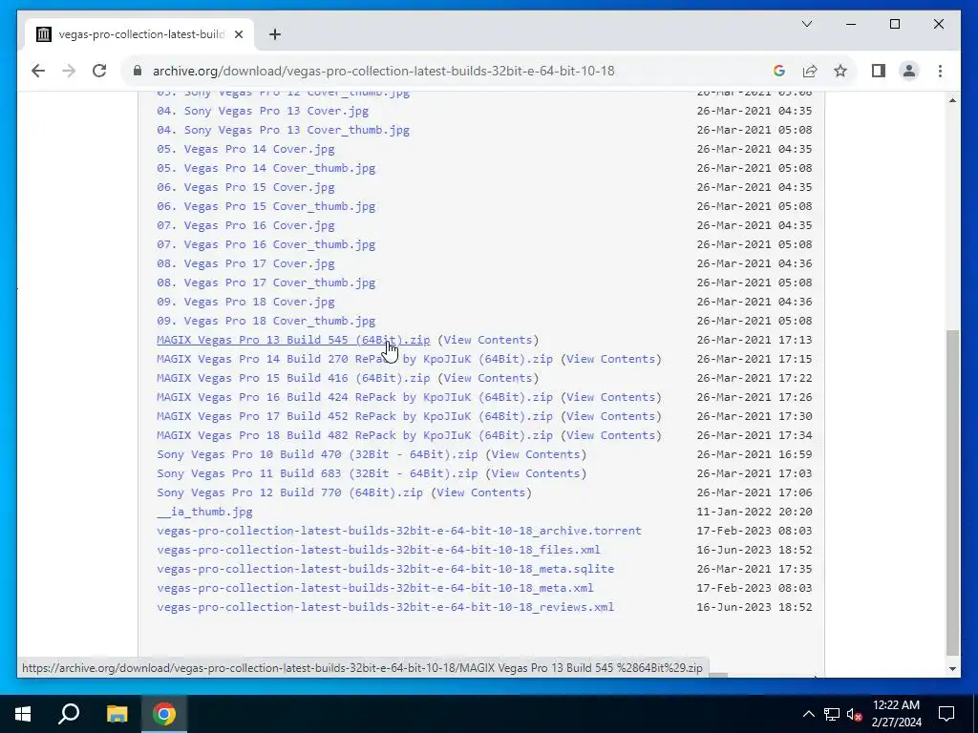Image resolution: width=978 pixels, height=733 pixels.
Task: View Contents of Sony Vegas Pro 11 zip
Action: coord(536,473)
